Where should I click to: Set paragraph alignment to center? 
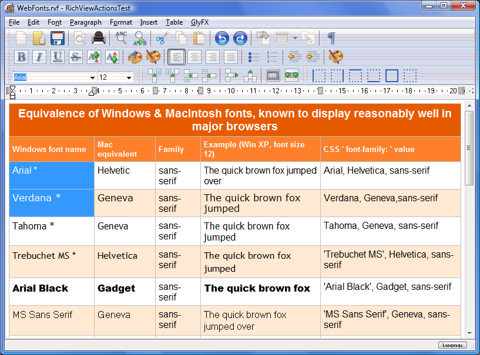194,57
